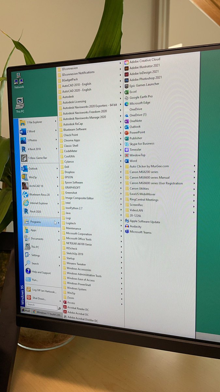Launch Microsoft Edge
Screen dimensions: 220x392
(137, 103)
